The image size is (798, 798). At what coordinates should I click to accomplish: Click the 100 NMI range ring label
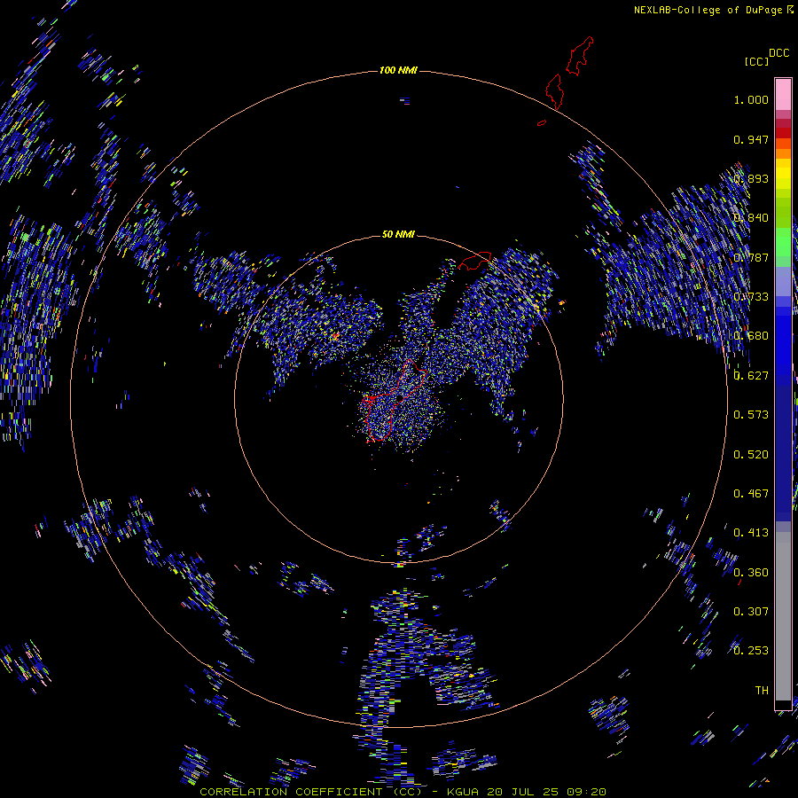pos(398,70)
